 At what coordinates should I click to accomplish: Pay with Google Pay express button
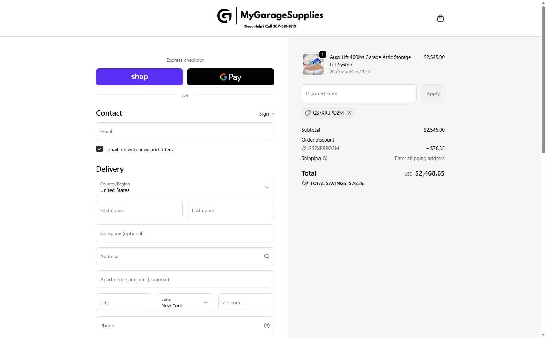(x=231, y=77)
